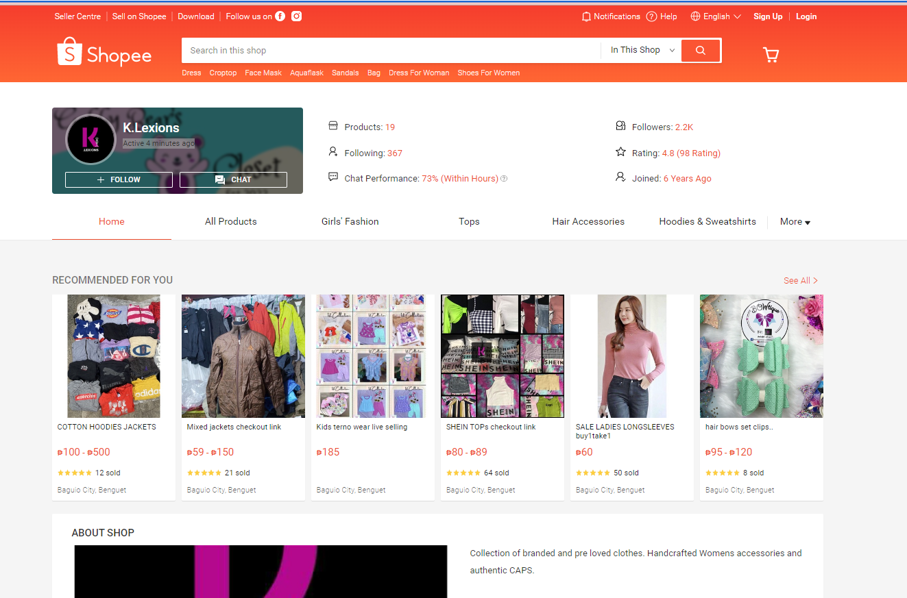This screenshot has height=598, width=907.
Task: Click the Chat Performance help icon
Action: coord(504,179)
